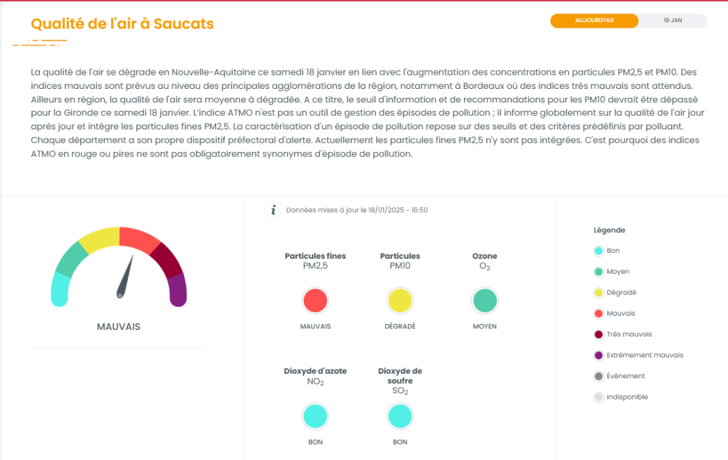Click the Dégradé legend color dot
The image size is (728, 460).
click(599, 292)
